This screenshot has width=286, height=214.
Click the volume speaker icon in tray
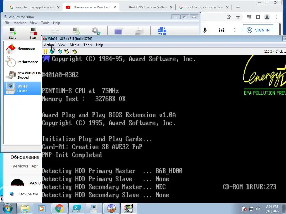pyautogui.click(x=258, y=209)
